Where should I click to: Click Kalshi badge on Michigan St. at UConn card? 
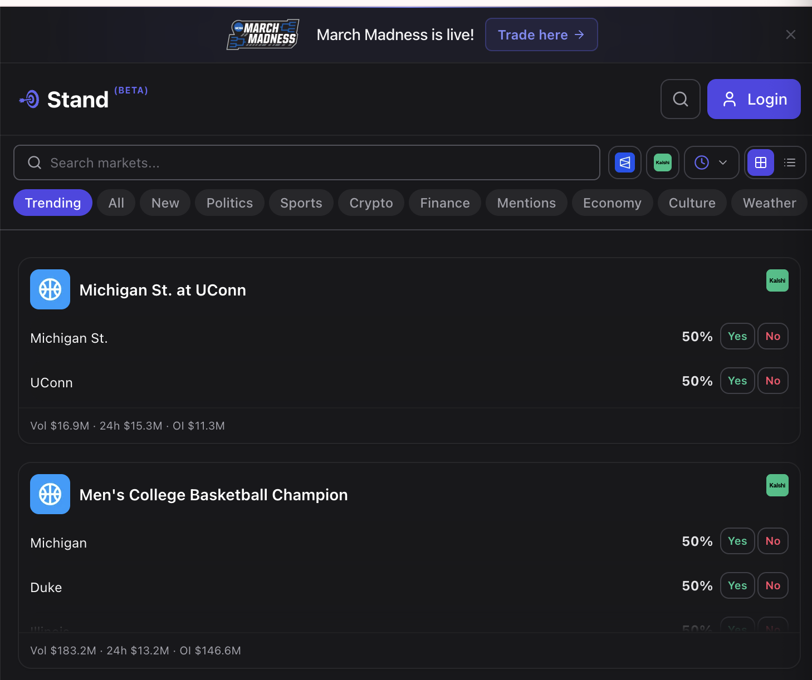tap(777, 280)
